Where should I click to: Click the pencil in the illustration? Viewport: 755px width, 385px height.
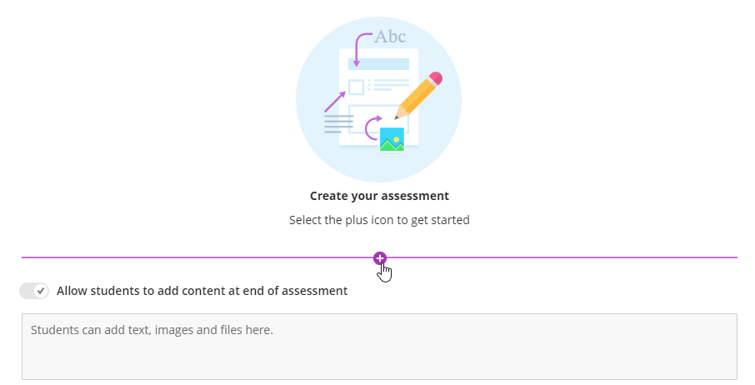click(418, 97)
